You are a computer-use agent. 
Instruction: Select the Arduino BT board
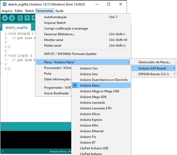click(101, 143)
